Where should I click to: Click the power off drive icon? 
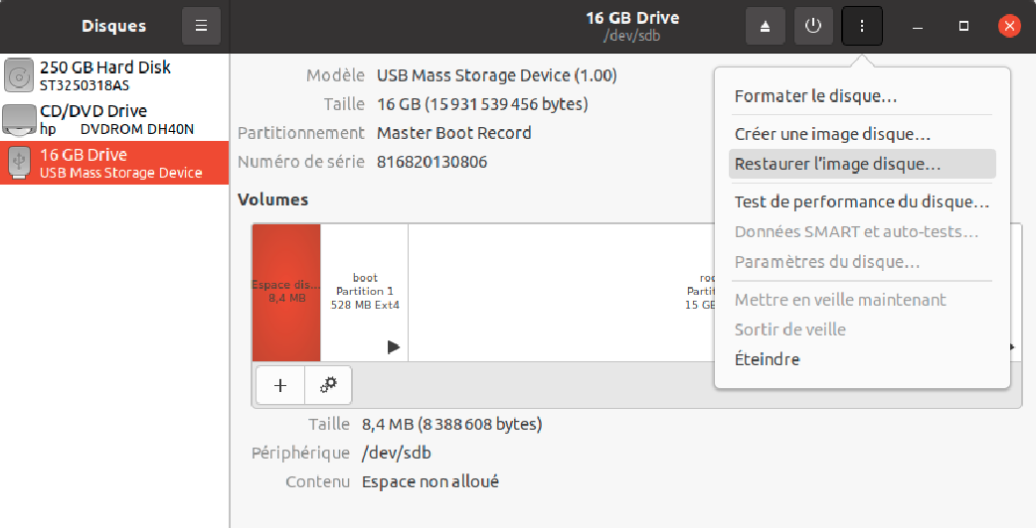pos(813,26)
